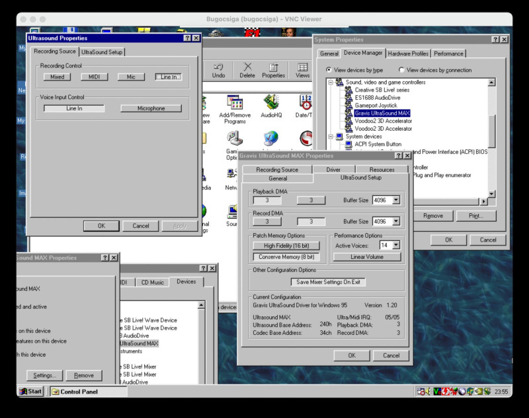Click the Control Panel taskbar button
529x418 pixels.
pyautogui.click(x=89, y=392)
